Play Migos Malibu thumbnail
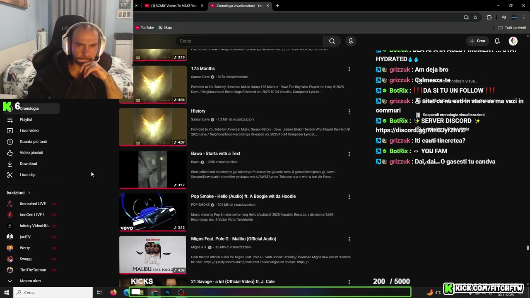530x298 pixels. pos(153,255)
